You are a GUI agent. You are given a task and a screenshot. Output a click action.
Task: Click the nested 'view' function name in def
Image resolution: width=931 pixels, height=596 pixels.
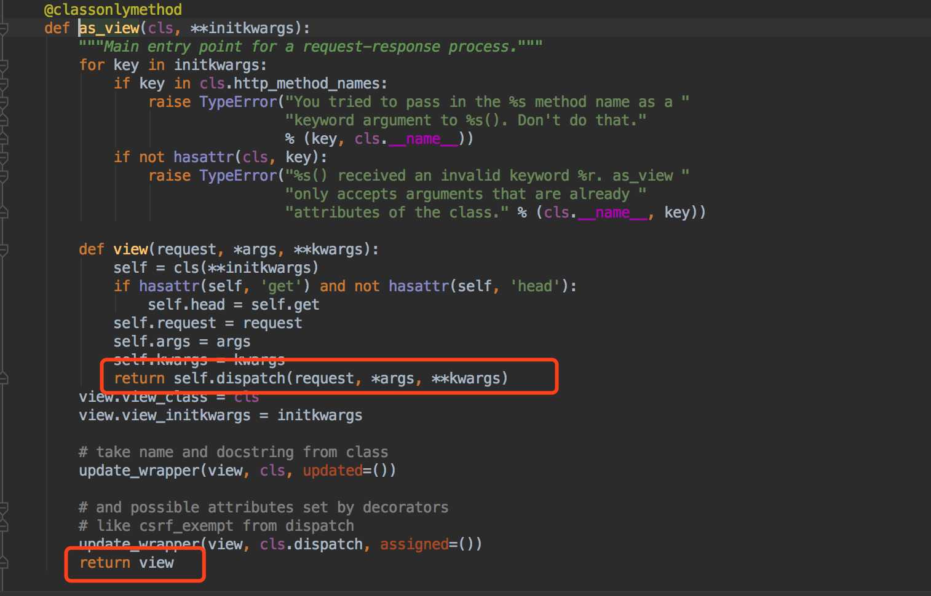point(130,249)
